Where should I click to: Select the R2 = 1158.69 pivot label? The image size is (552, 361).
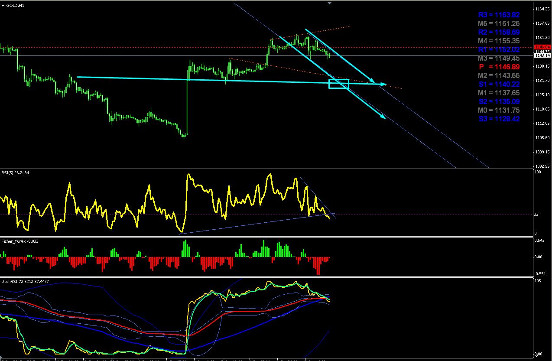[x=499, y=32]
